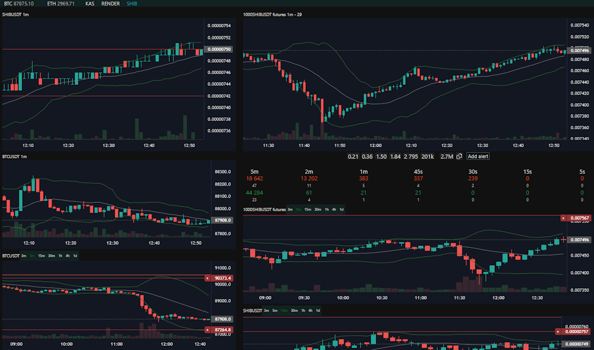Screen dimensions: 594x350
Task: Pick 1h timeframe on the bottom SHIBUSDT chart
Action: coord(303,311)
